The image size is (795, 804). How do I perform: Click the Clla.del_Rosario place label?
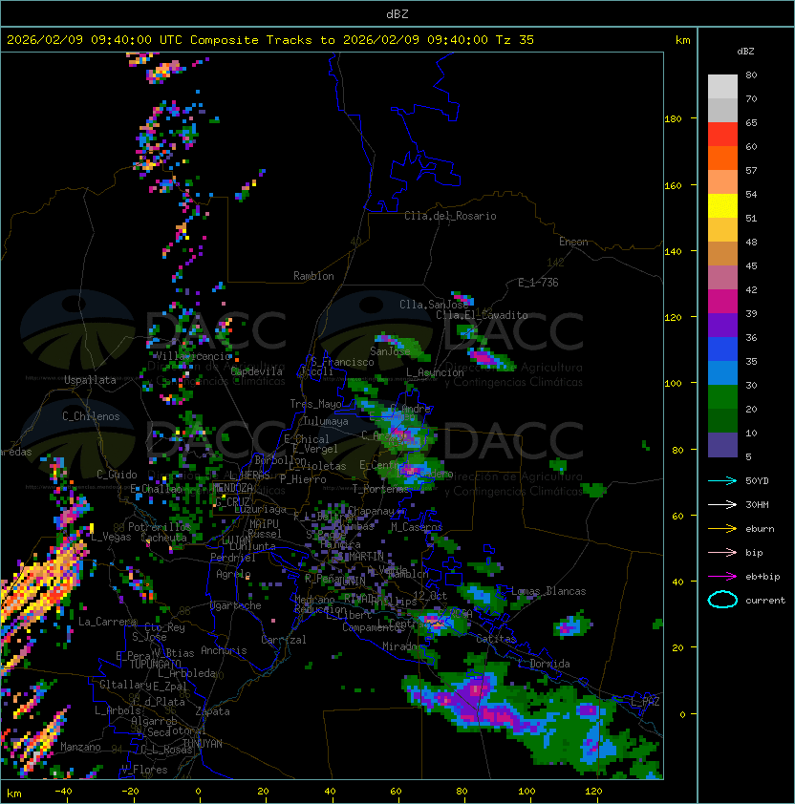(x=450, y=216)
